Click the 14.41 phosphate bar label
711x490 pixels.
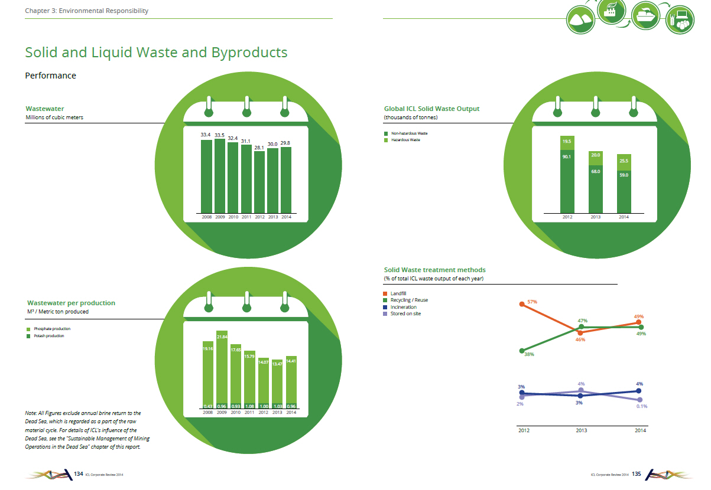coord(291,361)
